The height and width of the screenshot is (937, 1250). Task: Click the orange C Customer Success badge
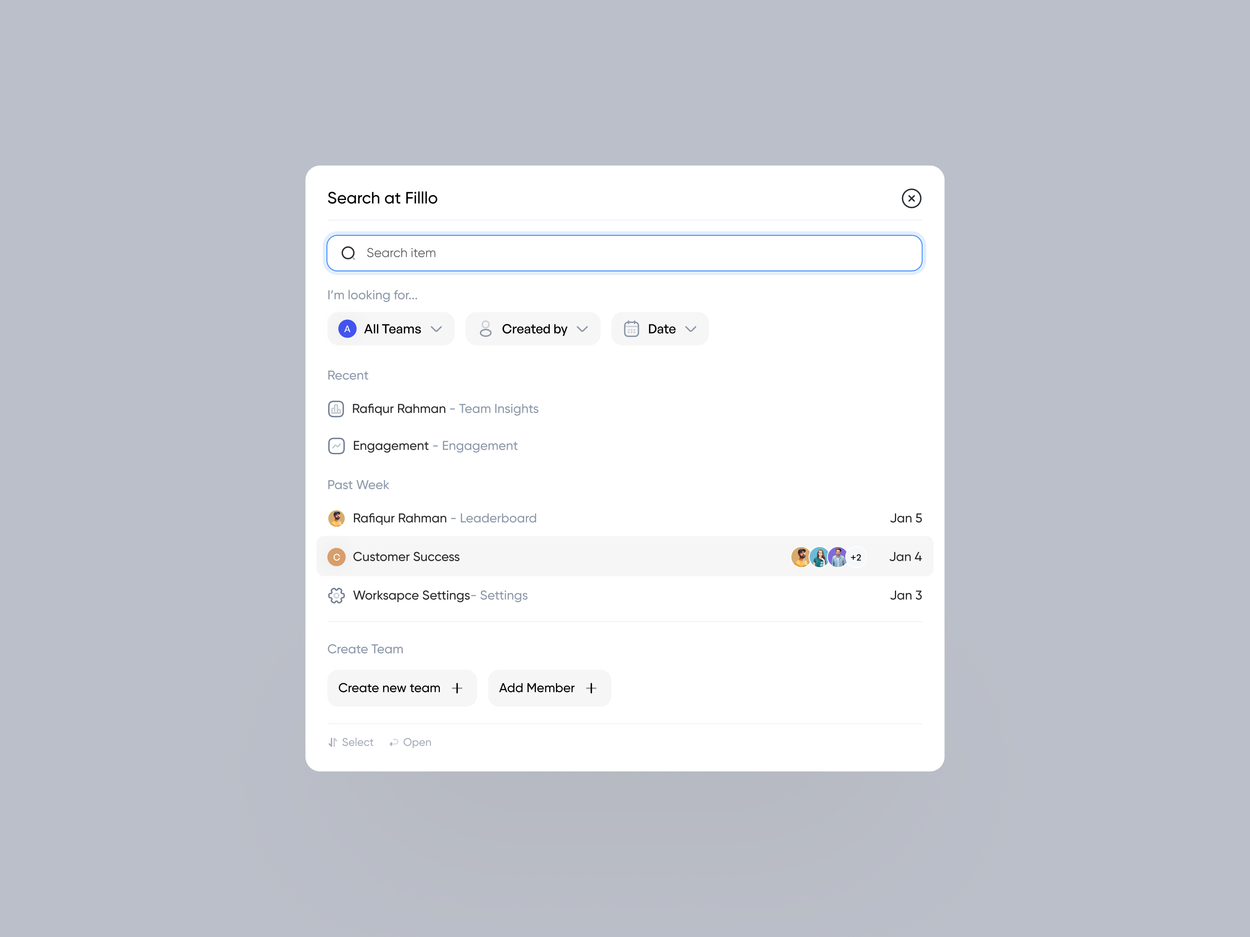click(x=336, y=557)
